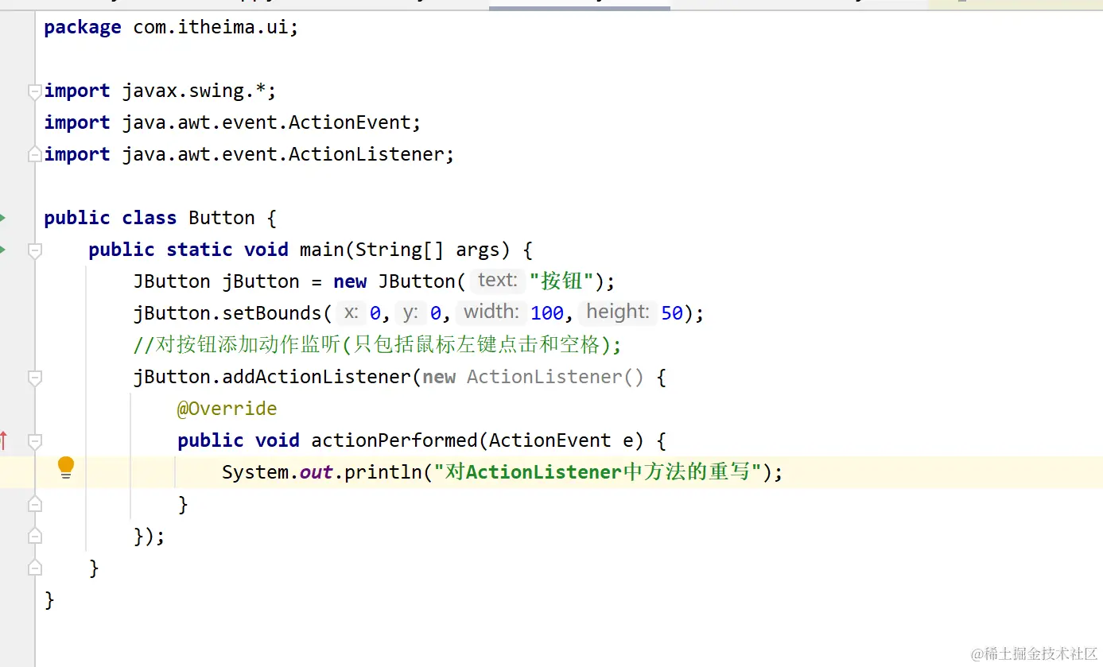Click the run arrow beside the main method

coord(2,250)
